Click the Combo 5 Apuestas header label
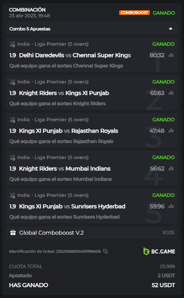Screen dimensions: 184x298 pyautogui.click(x=30, y=29)
